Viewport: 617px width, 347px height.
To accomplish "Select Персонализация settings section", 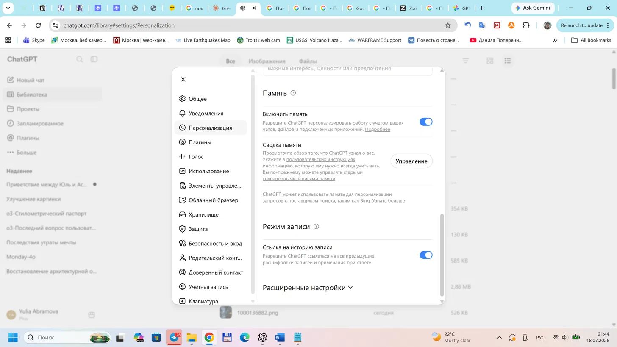I will [211, 128].
